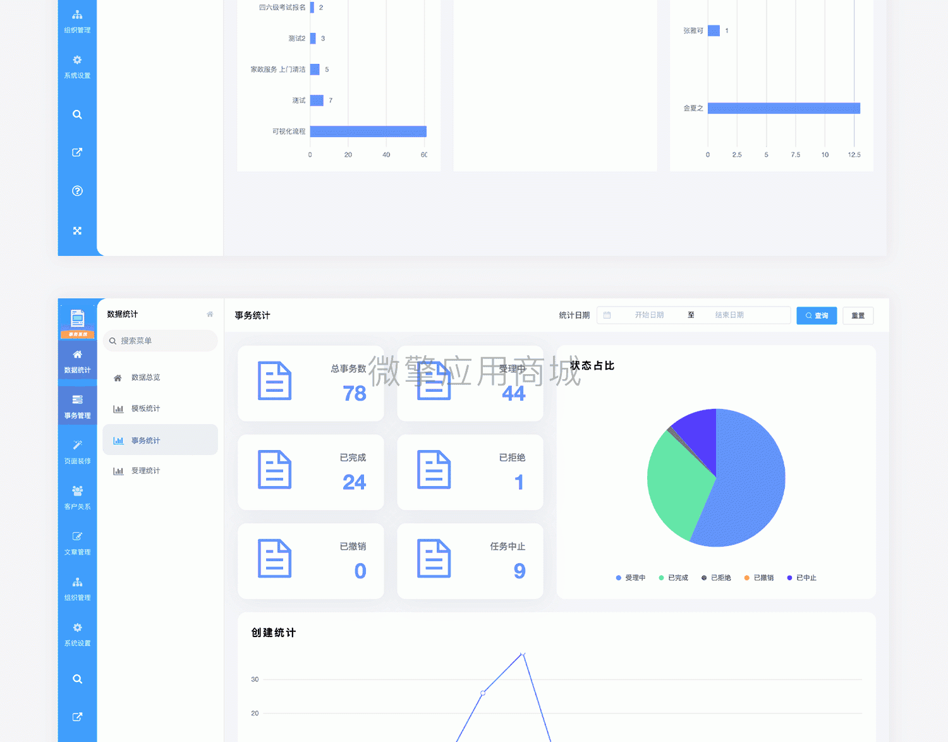
Task: Open 组织管理 in the 事务统计 window sidebar
Action: pos(77,589)
